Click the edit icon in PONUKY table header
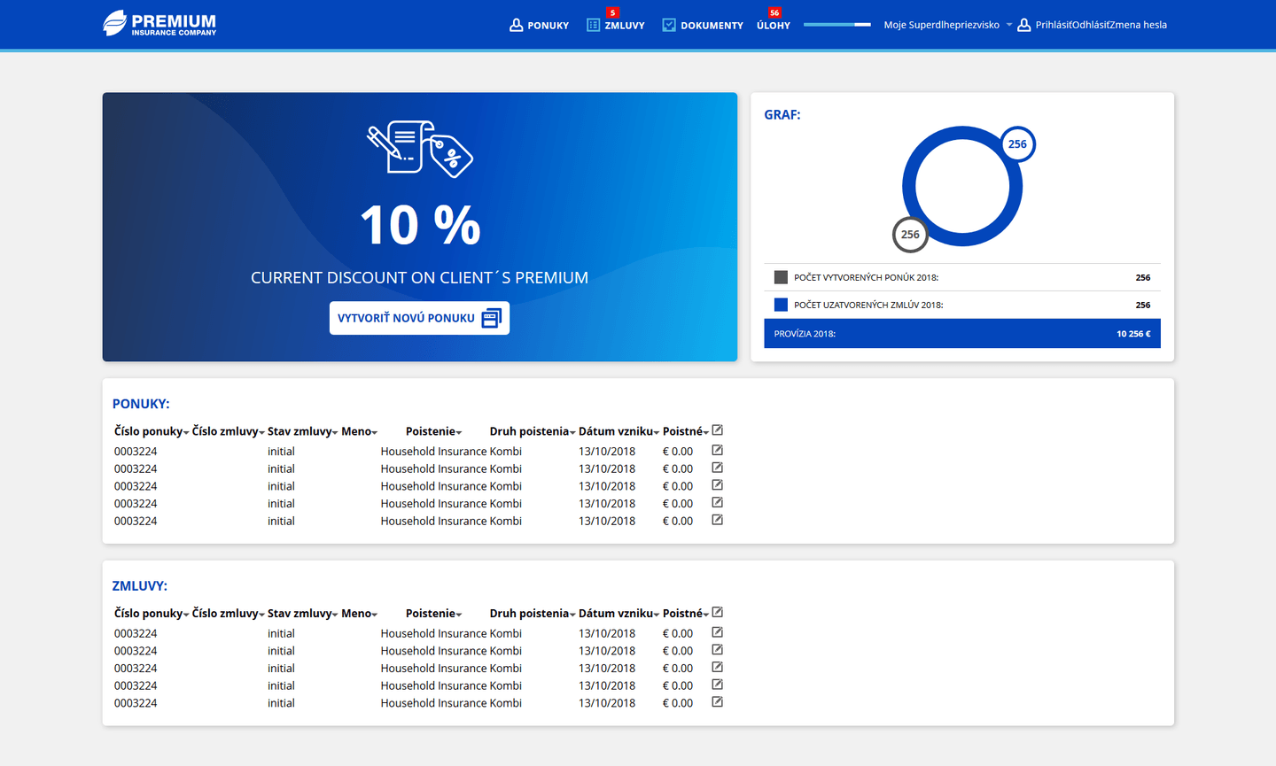 click(718, 430)
